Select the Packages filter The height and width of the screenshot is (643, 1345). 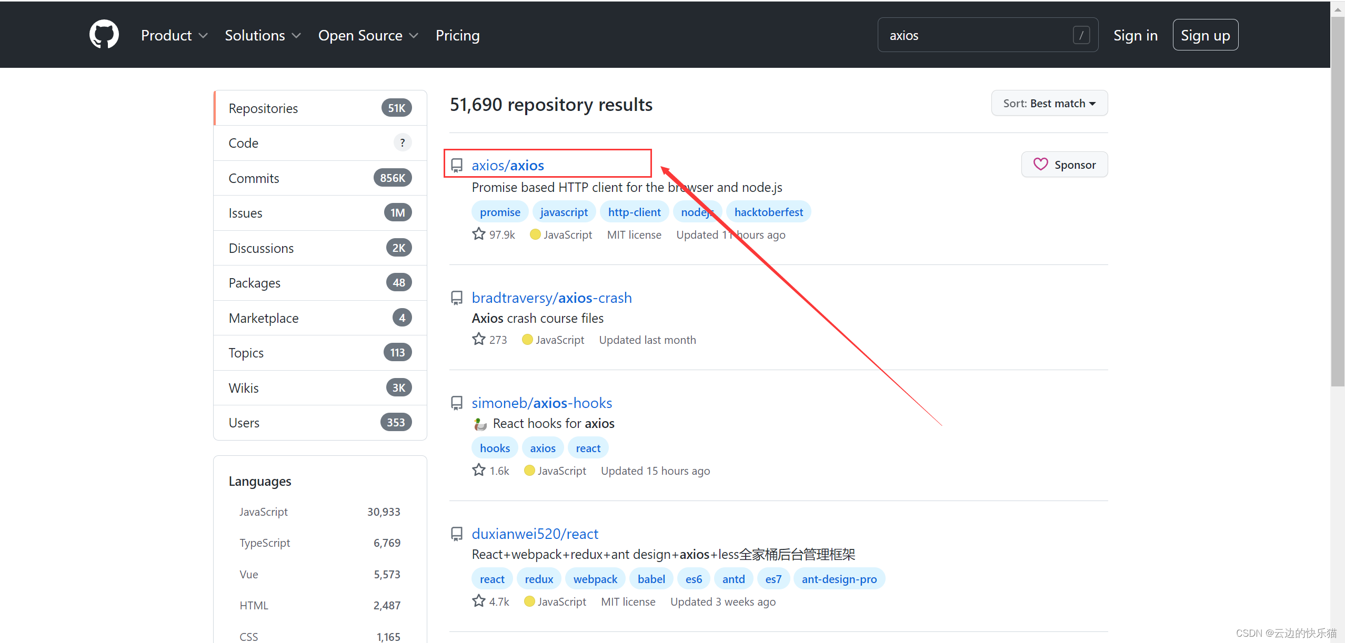coord(320,283)
